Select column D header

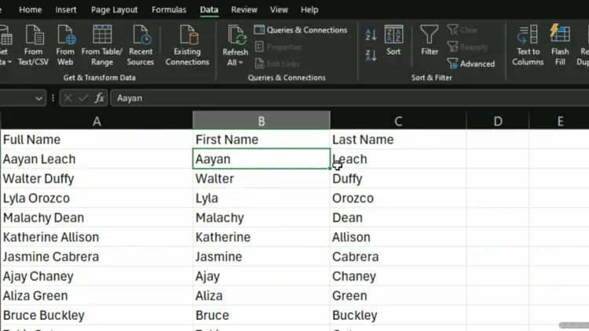(x=498, y=121)
